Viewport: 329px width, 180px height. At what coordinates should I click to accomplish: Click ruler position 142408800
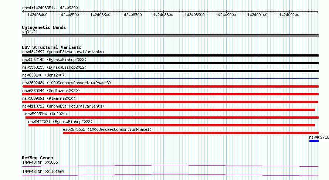[163, 15]
